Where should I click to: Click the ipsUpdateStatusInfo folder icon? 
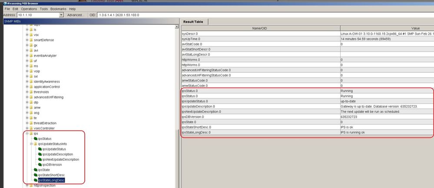(36, 144)
